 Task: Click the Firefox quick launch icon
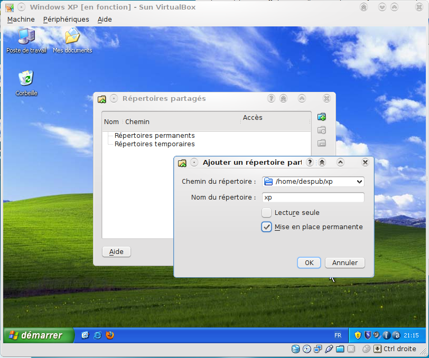pos(110,335)
